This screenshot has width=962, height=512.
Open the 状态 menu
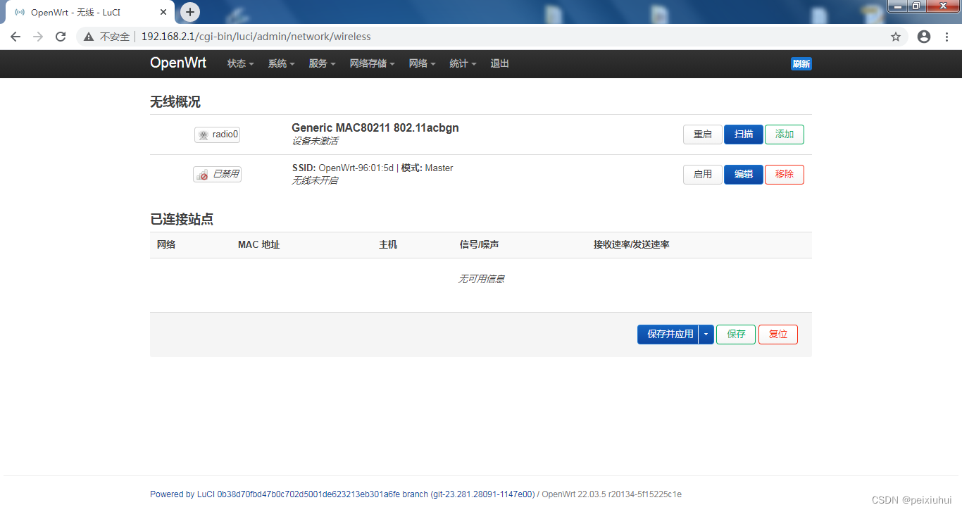(237, 63)
